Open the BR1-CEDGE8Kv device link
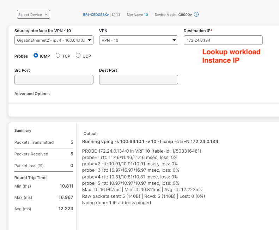 [x=96, y=15]
